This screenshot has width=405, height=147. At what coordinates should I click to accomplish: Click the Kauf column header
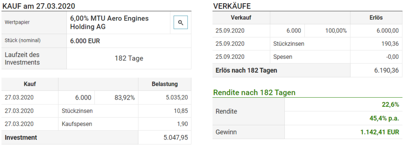pos(30,84)
